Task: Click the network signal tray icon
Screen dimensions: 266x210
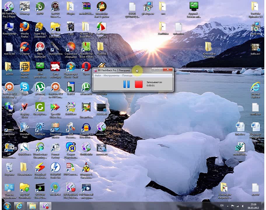Action: tap(237, 206)
